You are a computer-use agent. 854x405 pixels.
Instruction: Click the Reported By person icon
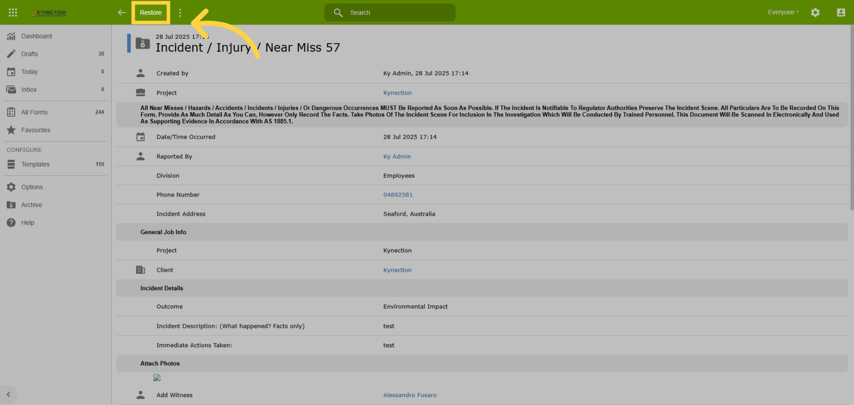coord(141,156)
